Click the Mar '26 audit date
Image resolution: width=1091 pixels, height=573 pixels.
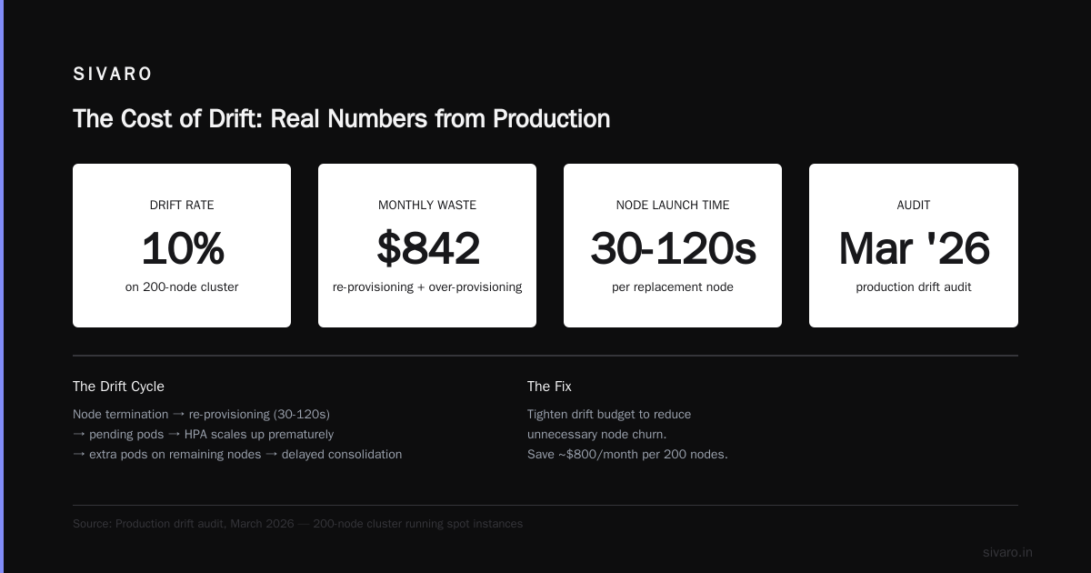914,248
